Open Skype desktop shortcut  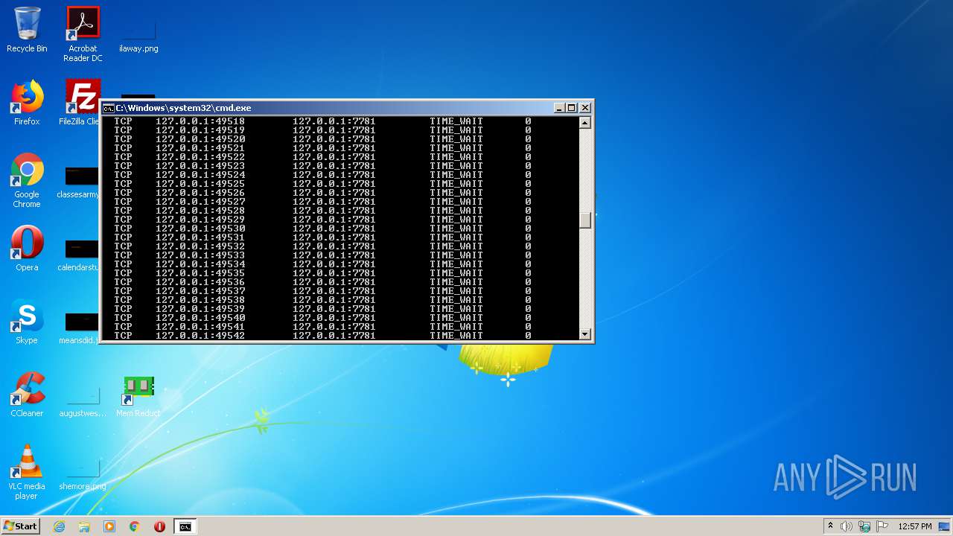[27, 322]
